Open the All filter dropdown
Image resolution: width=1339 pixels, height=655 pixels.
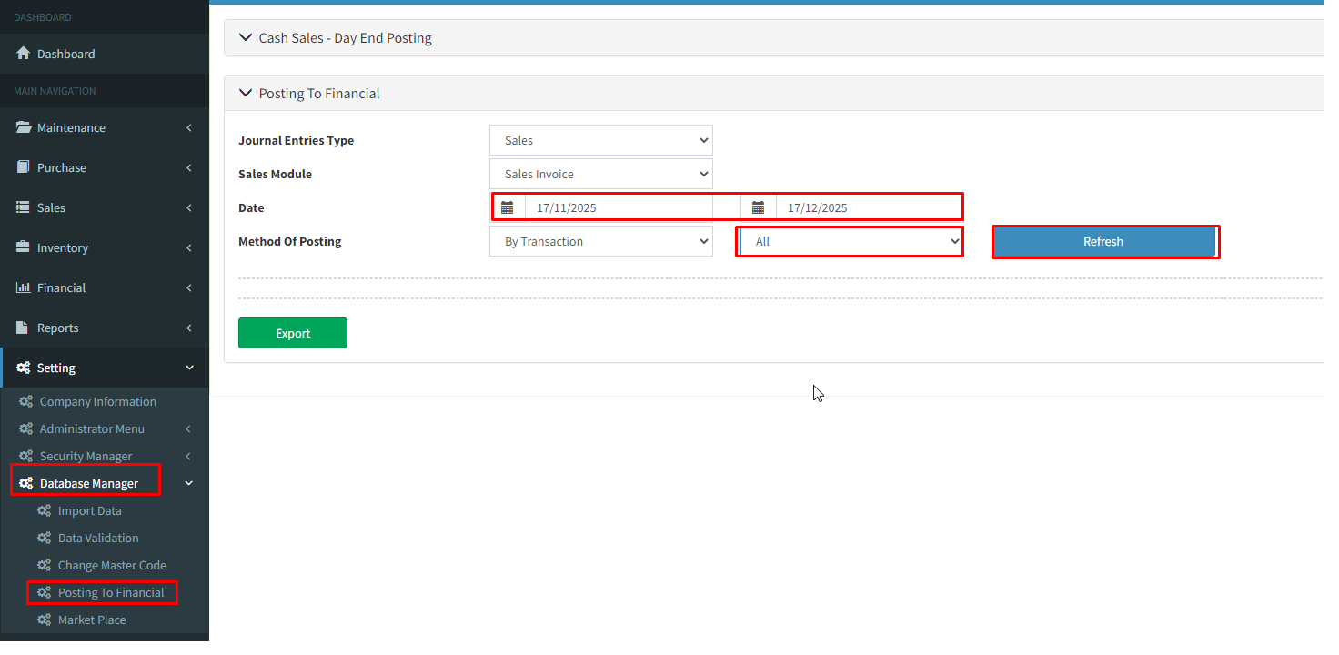coord(850,242)
